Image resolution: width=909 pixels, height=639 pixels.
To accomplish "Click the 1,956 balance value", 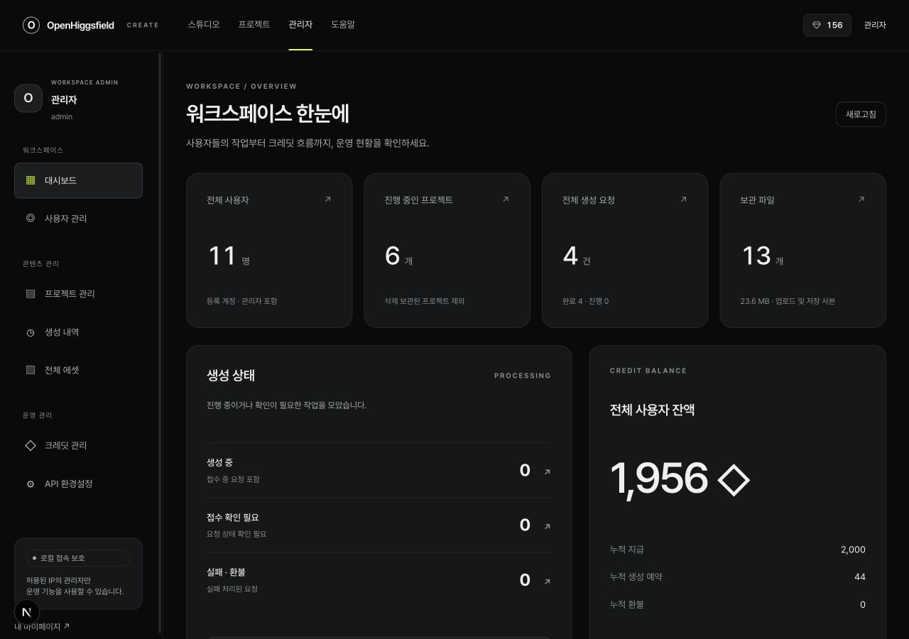I will click(x=659, y=478).
